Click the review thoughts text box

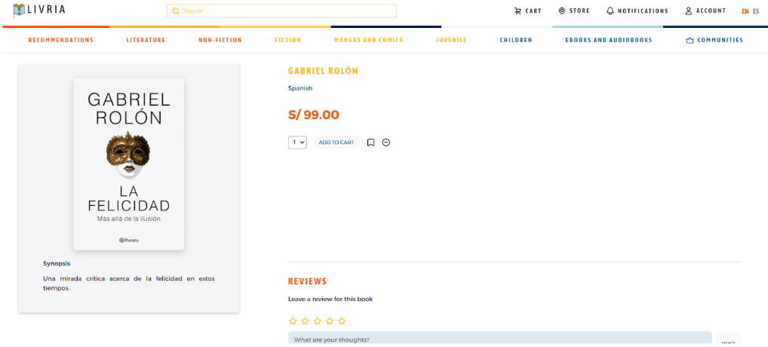tap(499, 339)
